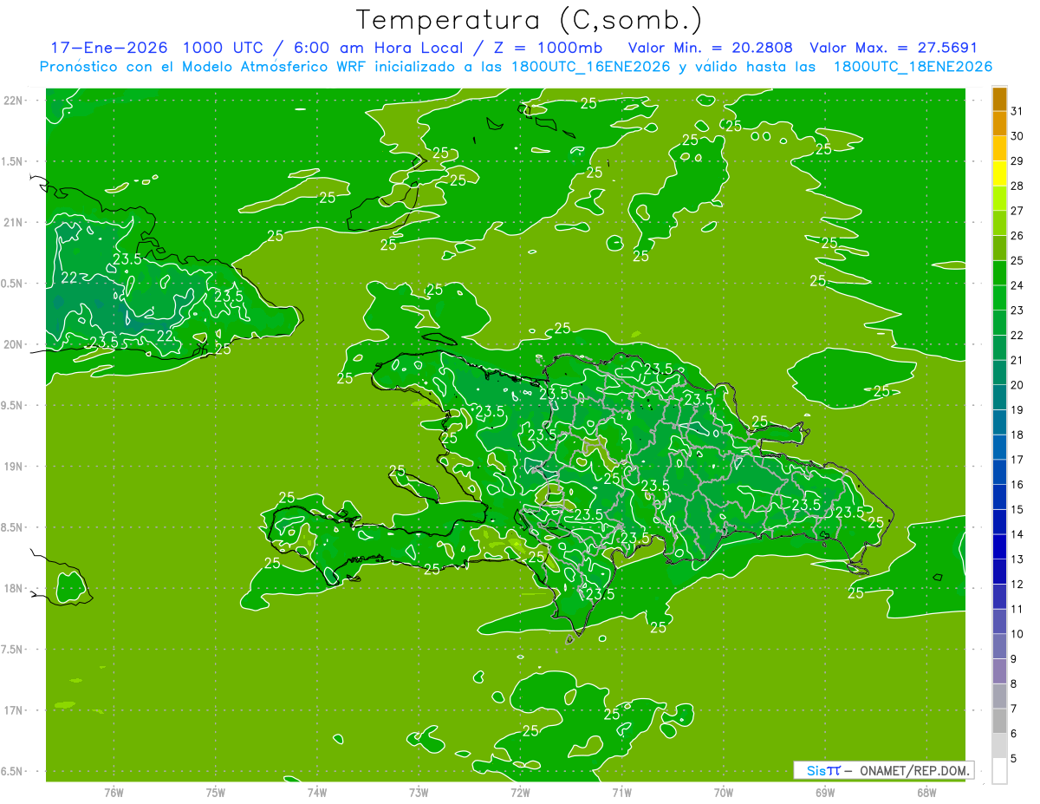
Task: Click the white color bar segment below 5
Action: 999,771
